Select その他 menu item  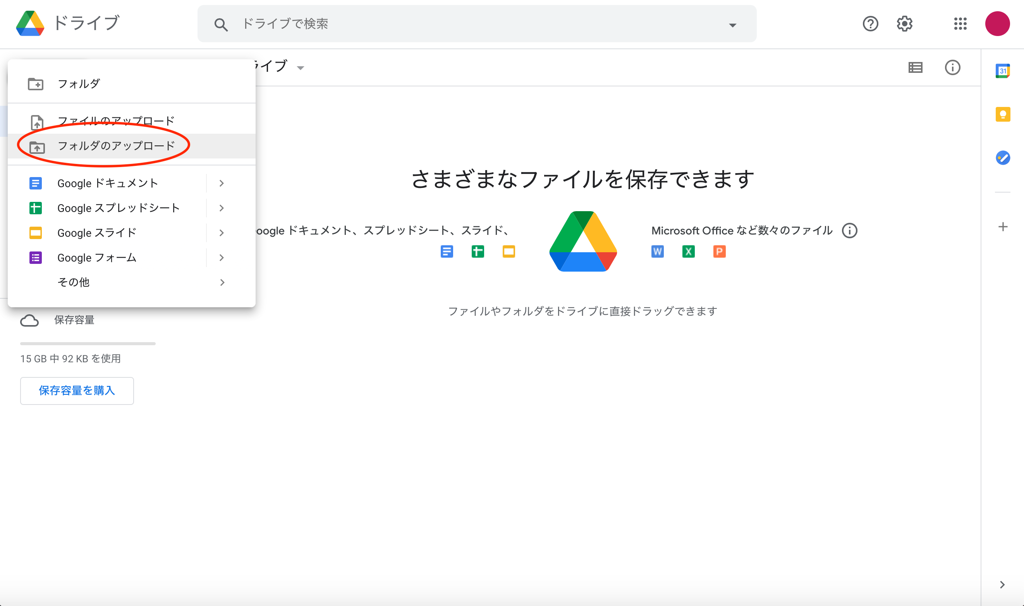(131, 282)
